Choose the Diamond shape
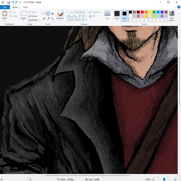 tap(79, 16)
